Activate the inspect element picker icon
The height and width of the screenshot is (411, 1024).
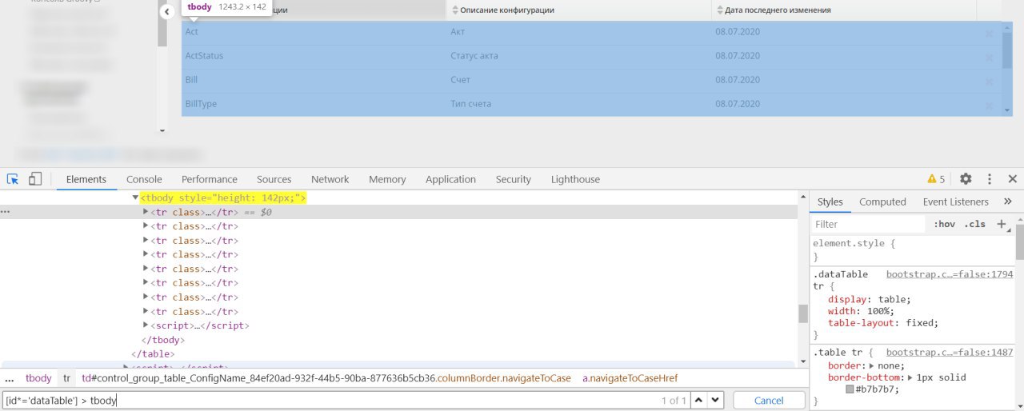pos(13,179)
